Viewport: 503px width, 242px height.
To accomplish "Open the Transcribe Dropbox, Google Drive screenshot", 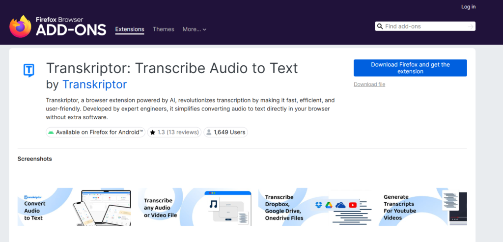I will pyautogui.click(x=315, y=207).
